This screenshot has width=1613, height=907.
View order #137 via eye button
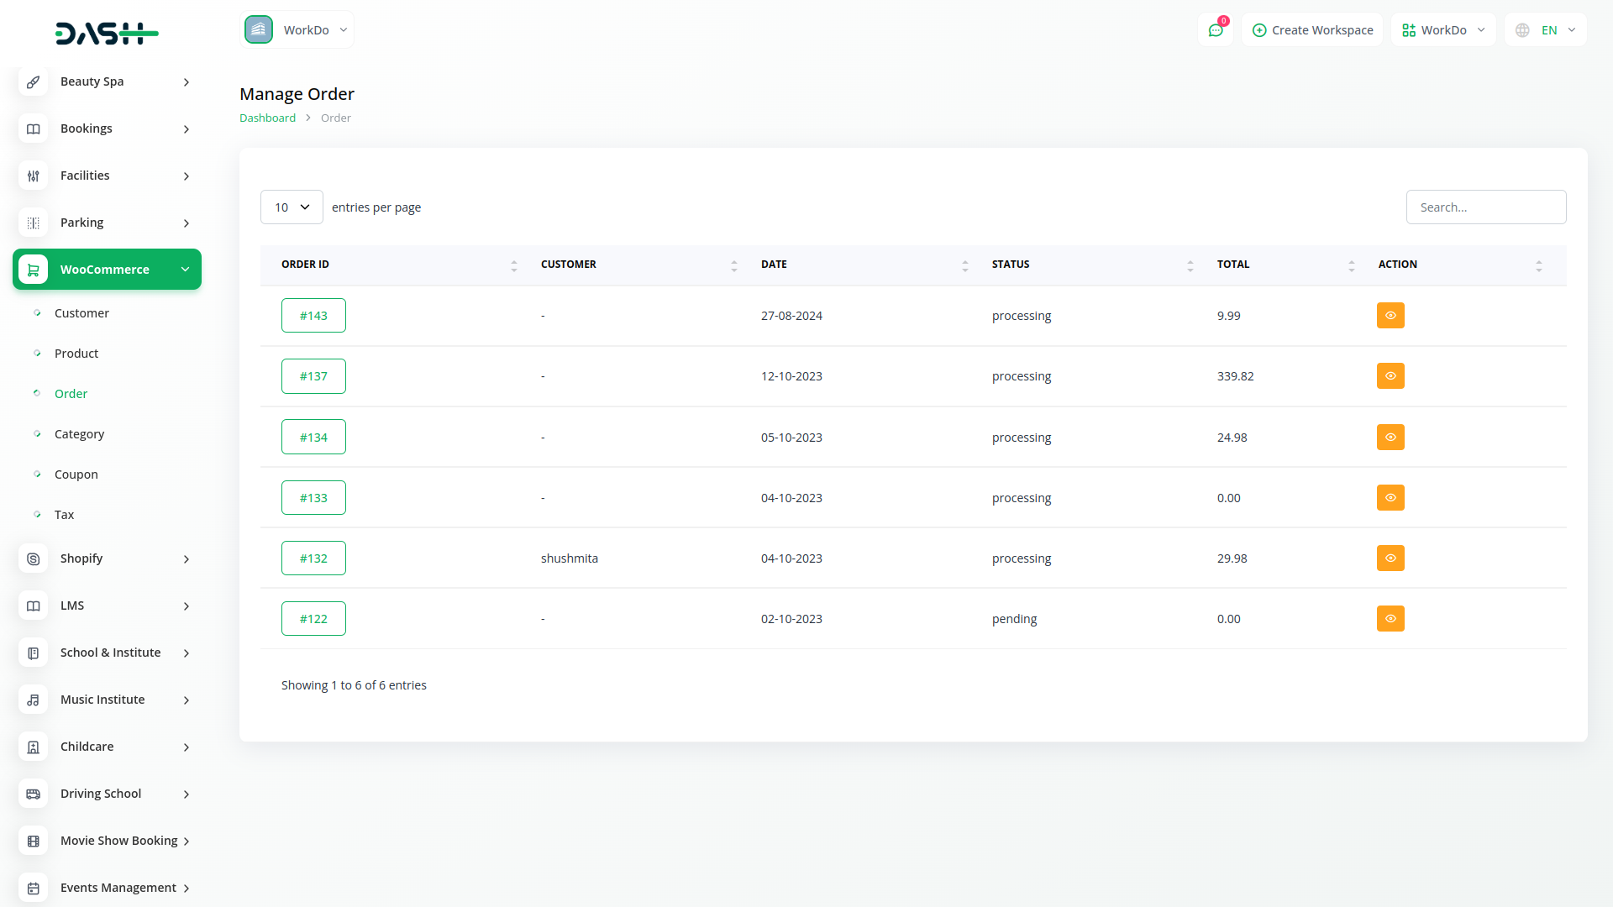pos(1390,376)
